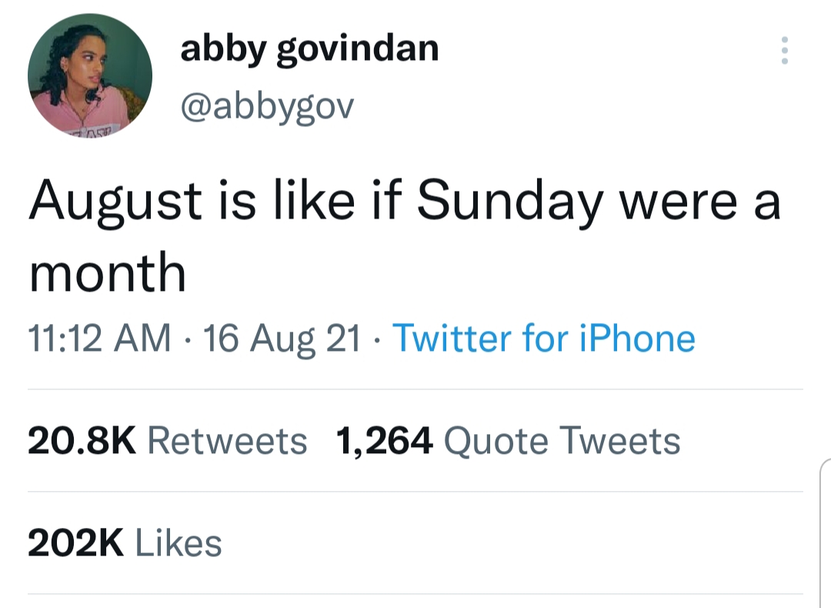
Task: Click the "16 Aug 21" date
Action: [x=283, y=339]
